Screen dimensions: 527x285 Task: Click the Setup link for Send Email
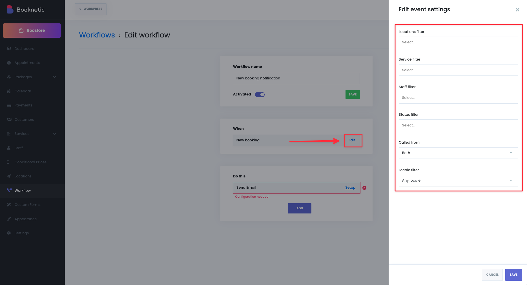350,188
